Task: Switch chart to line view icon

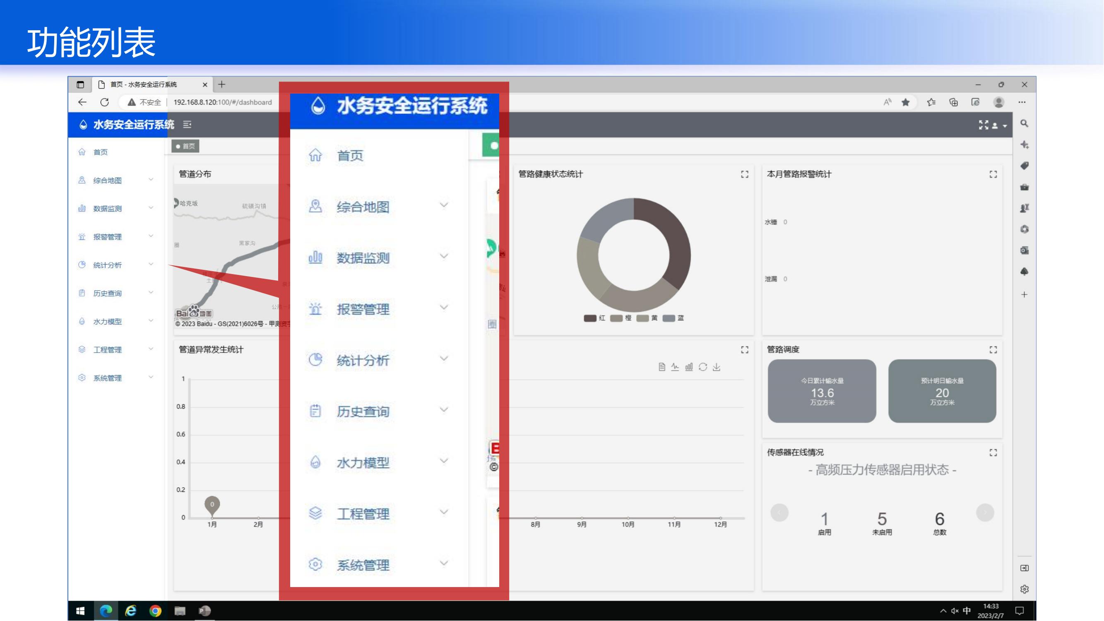Action: point(676,367)
